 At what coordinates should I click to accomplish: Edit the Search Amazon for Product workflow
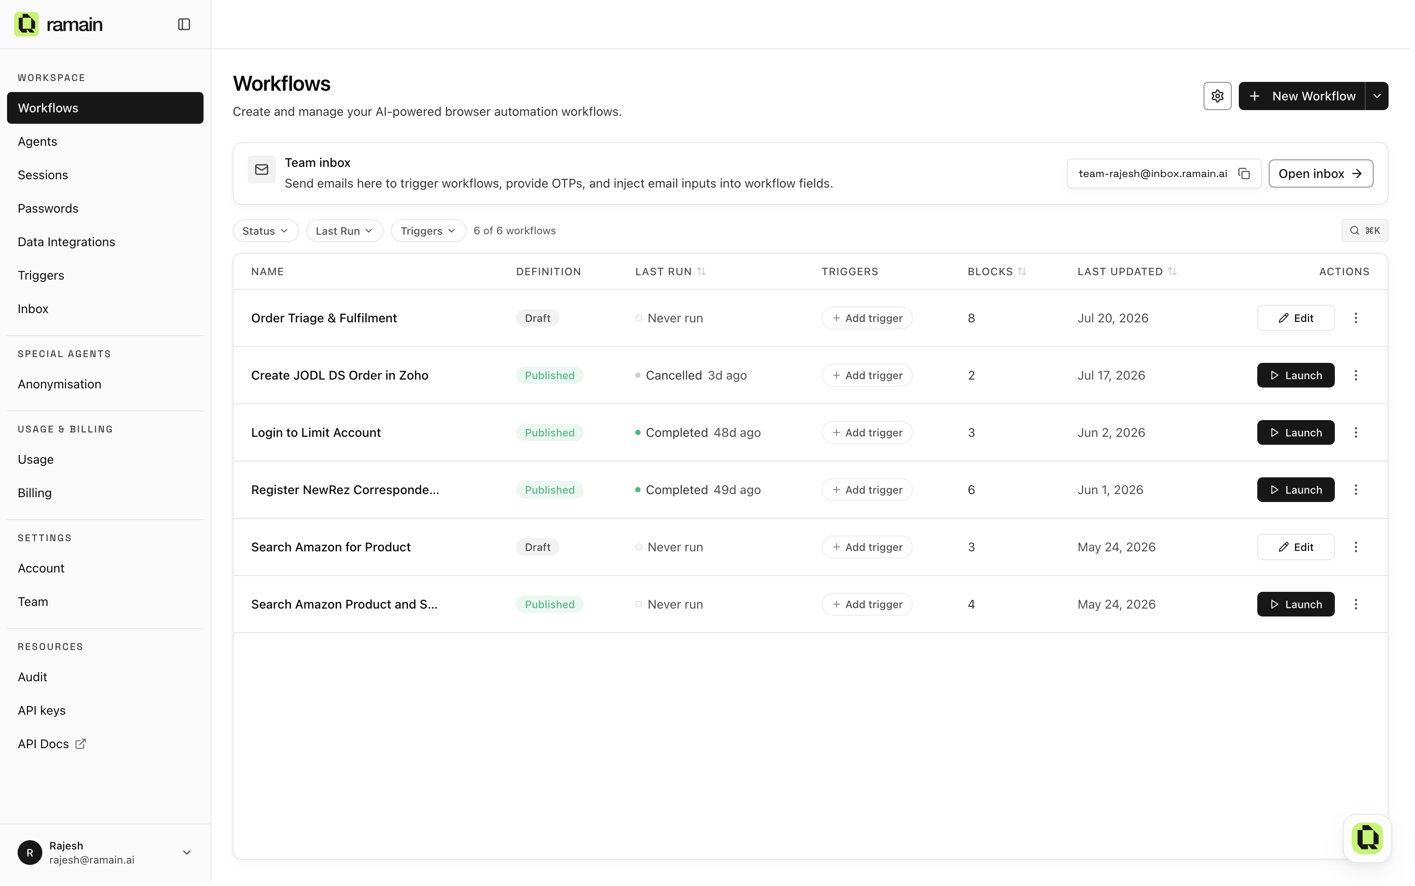point(1296,547)
